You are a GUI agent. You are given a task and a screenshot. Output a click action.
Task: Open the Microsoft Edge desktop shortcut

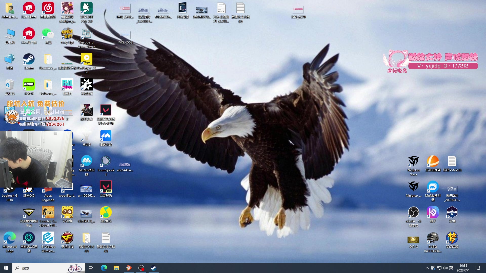point(10,238)
